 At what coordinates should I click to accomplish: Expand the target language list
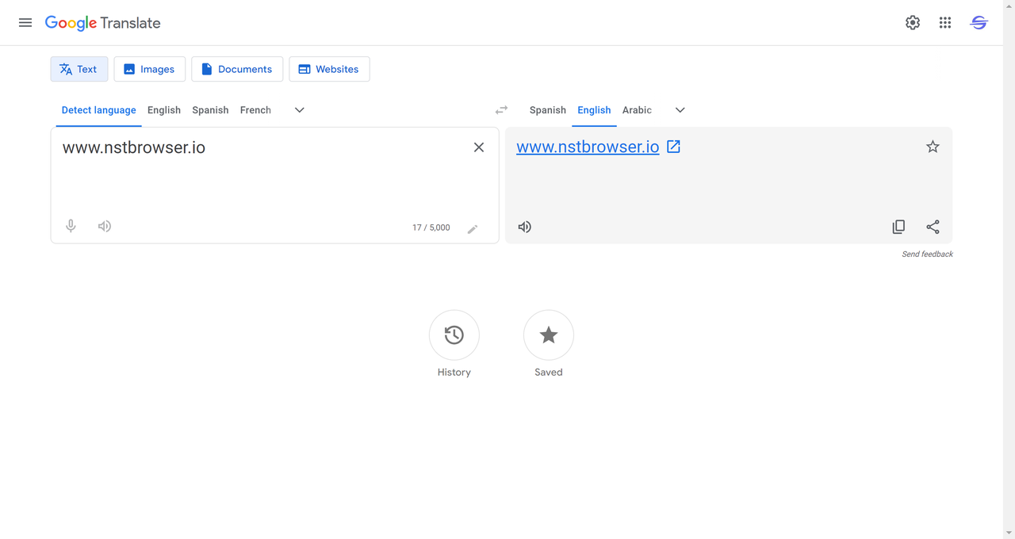pyautogui.click(x=680, y=110)
